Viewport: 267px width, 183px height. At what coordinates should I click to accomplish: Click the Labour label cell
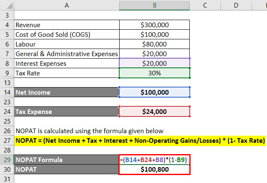[x=67, y=44]
